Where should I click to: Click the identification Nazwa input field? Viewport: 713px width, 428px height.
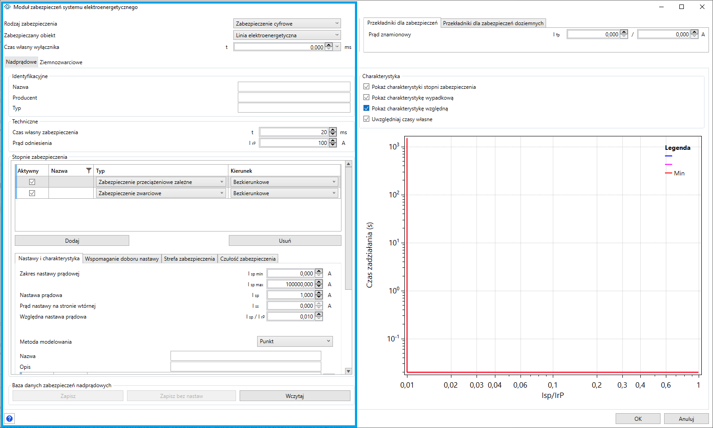[294, 87]
